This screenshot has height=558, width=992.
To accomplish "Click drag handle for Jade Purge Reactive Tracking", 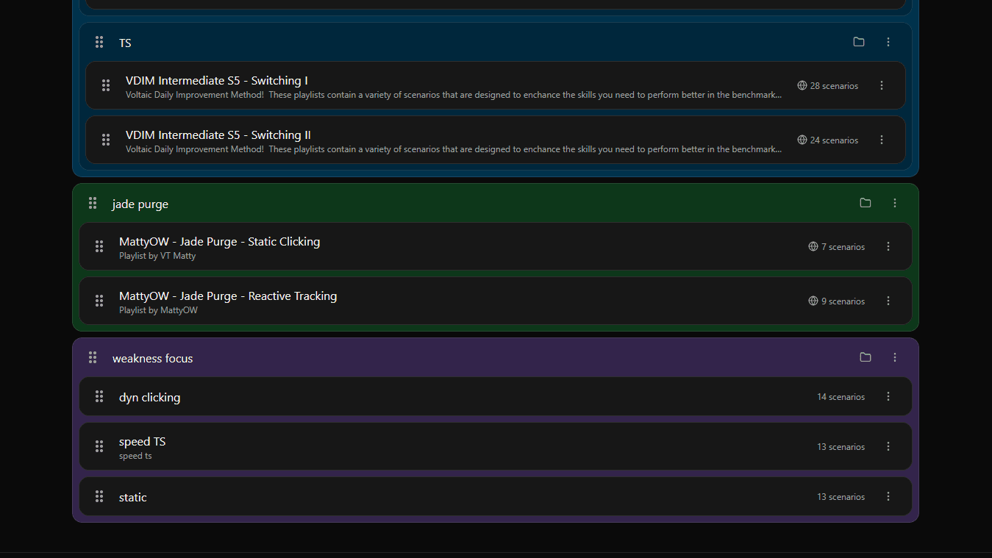I will 99,301.
